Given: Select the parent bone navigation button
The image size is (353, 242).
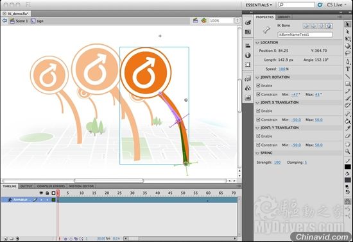Looking at the screenshot, I should coord(329,26).
